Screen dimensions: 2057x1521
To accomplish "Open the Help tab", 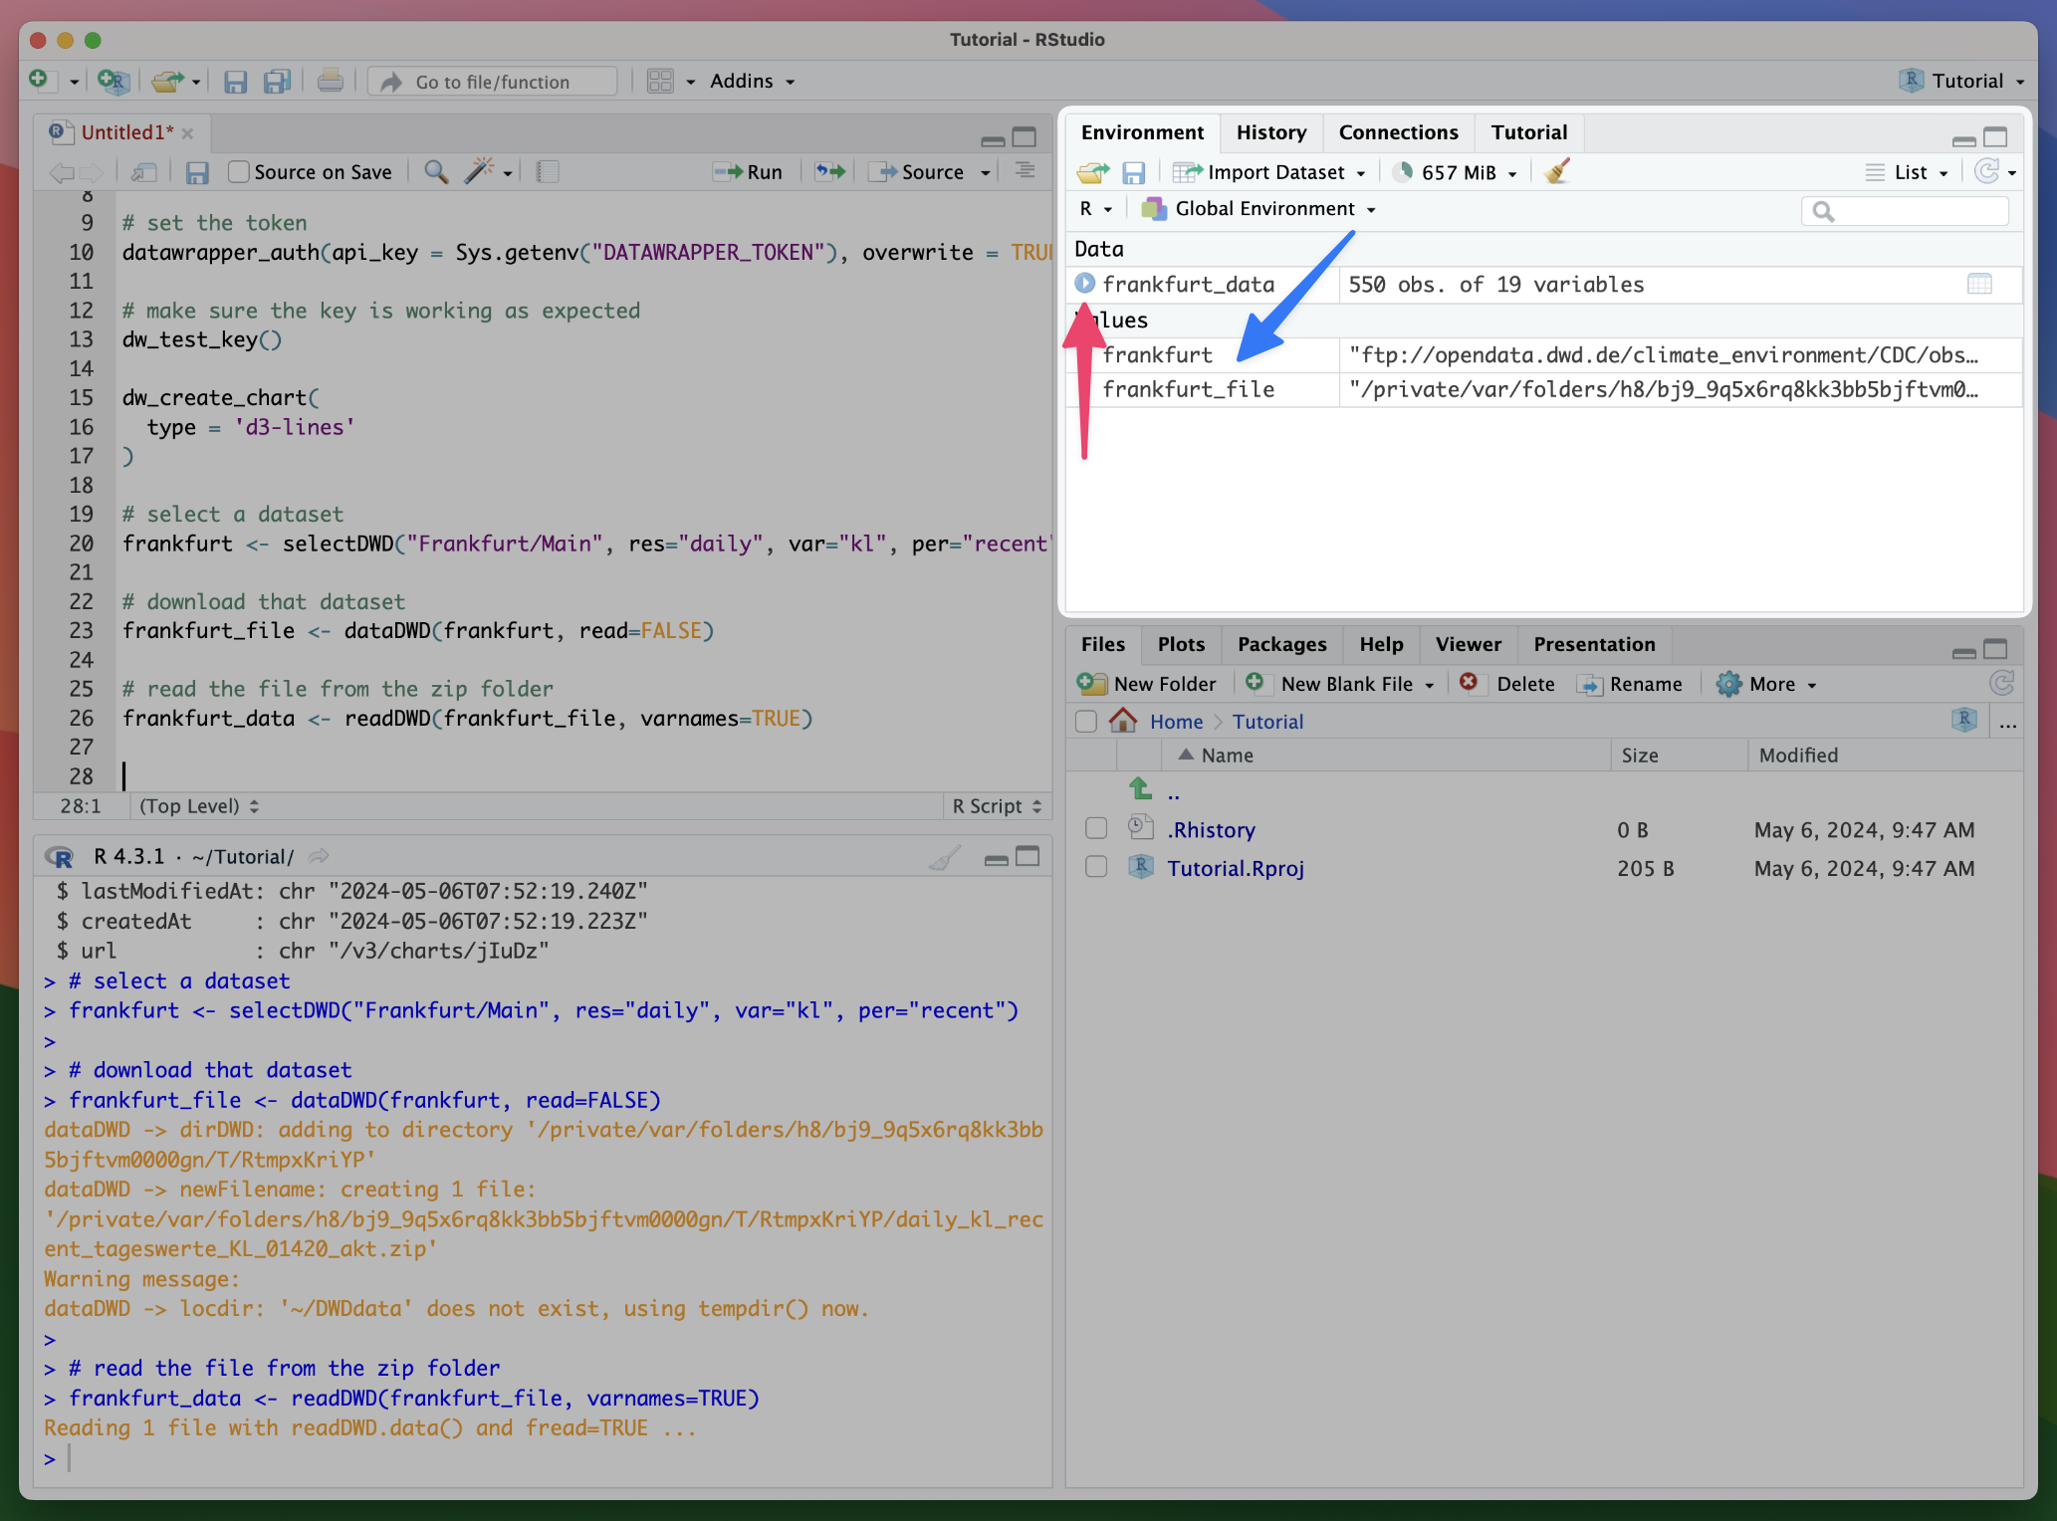I will coord(1381,644).
